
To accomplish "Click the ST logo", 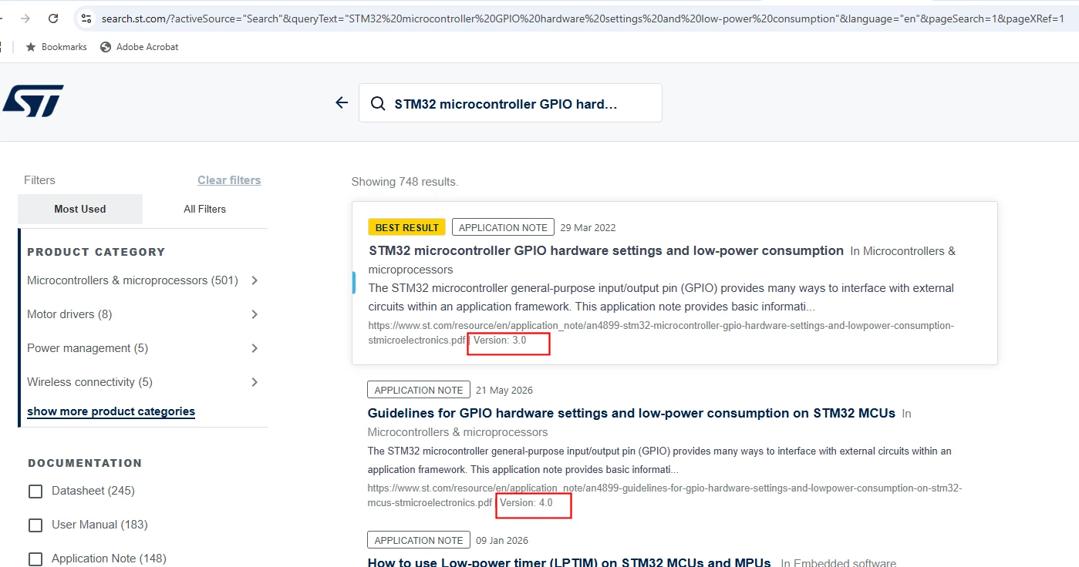I will 33,101.
